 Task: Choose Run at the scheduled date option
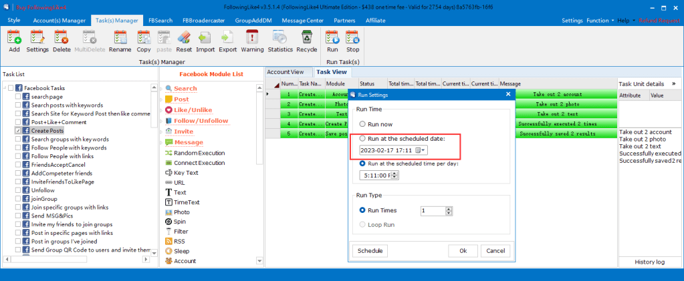click(x=363, y=139)
